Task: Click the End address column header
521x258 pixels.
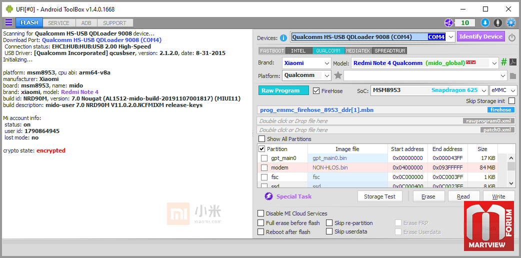Action: [x=447, y=149]
